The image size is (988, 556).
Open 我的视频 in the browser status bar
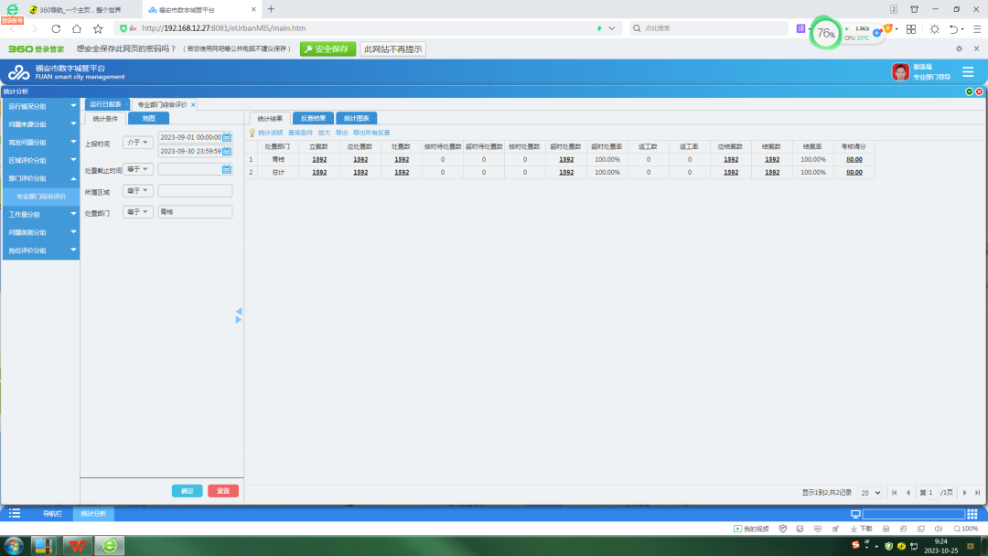coord(751,529)
